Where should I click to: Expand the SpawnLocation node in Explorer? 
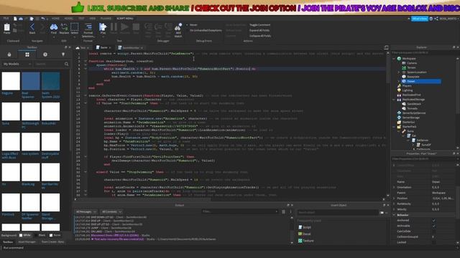(399, 72)
